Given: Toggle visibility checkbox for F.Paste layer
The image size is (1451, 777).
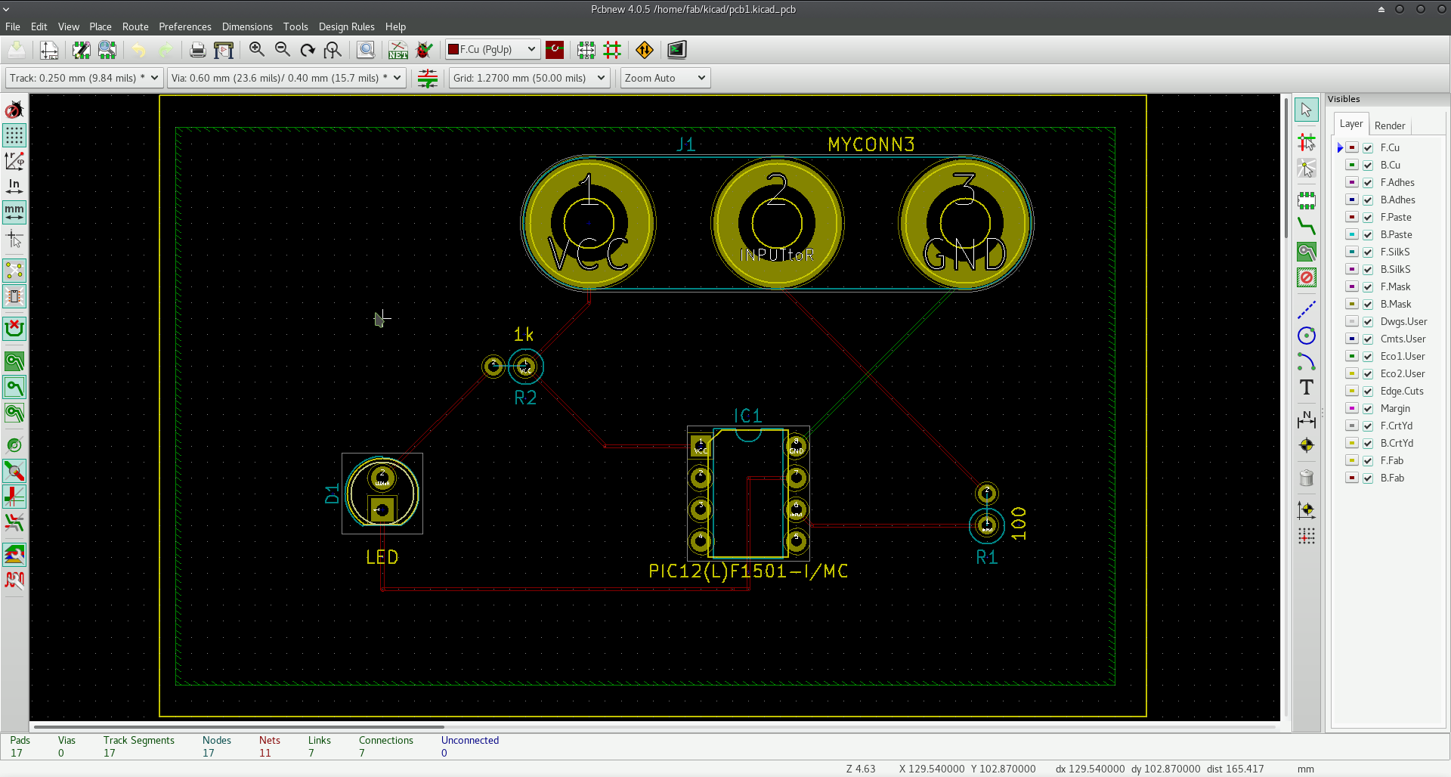Looking at the screenshot, I should click(1368, 218).
